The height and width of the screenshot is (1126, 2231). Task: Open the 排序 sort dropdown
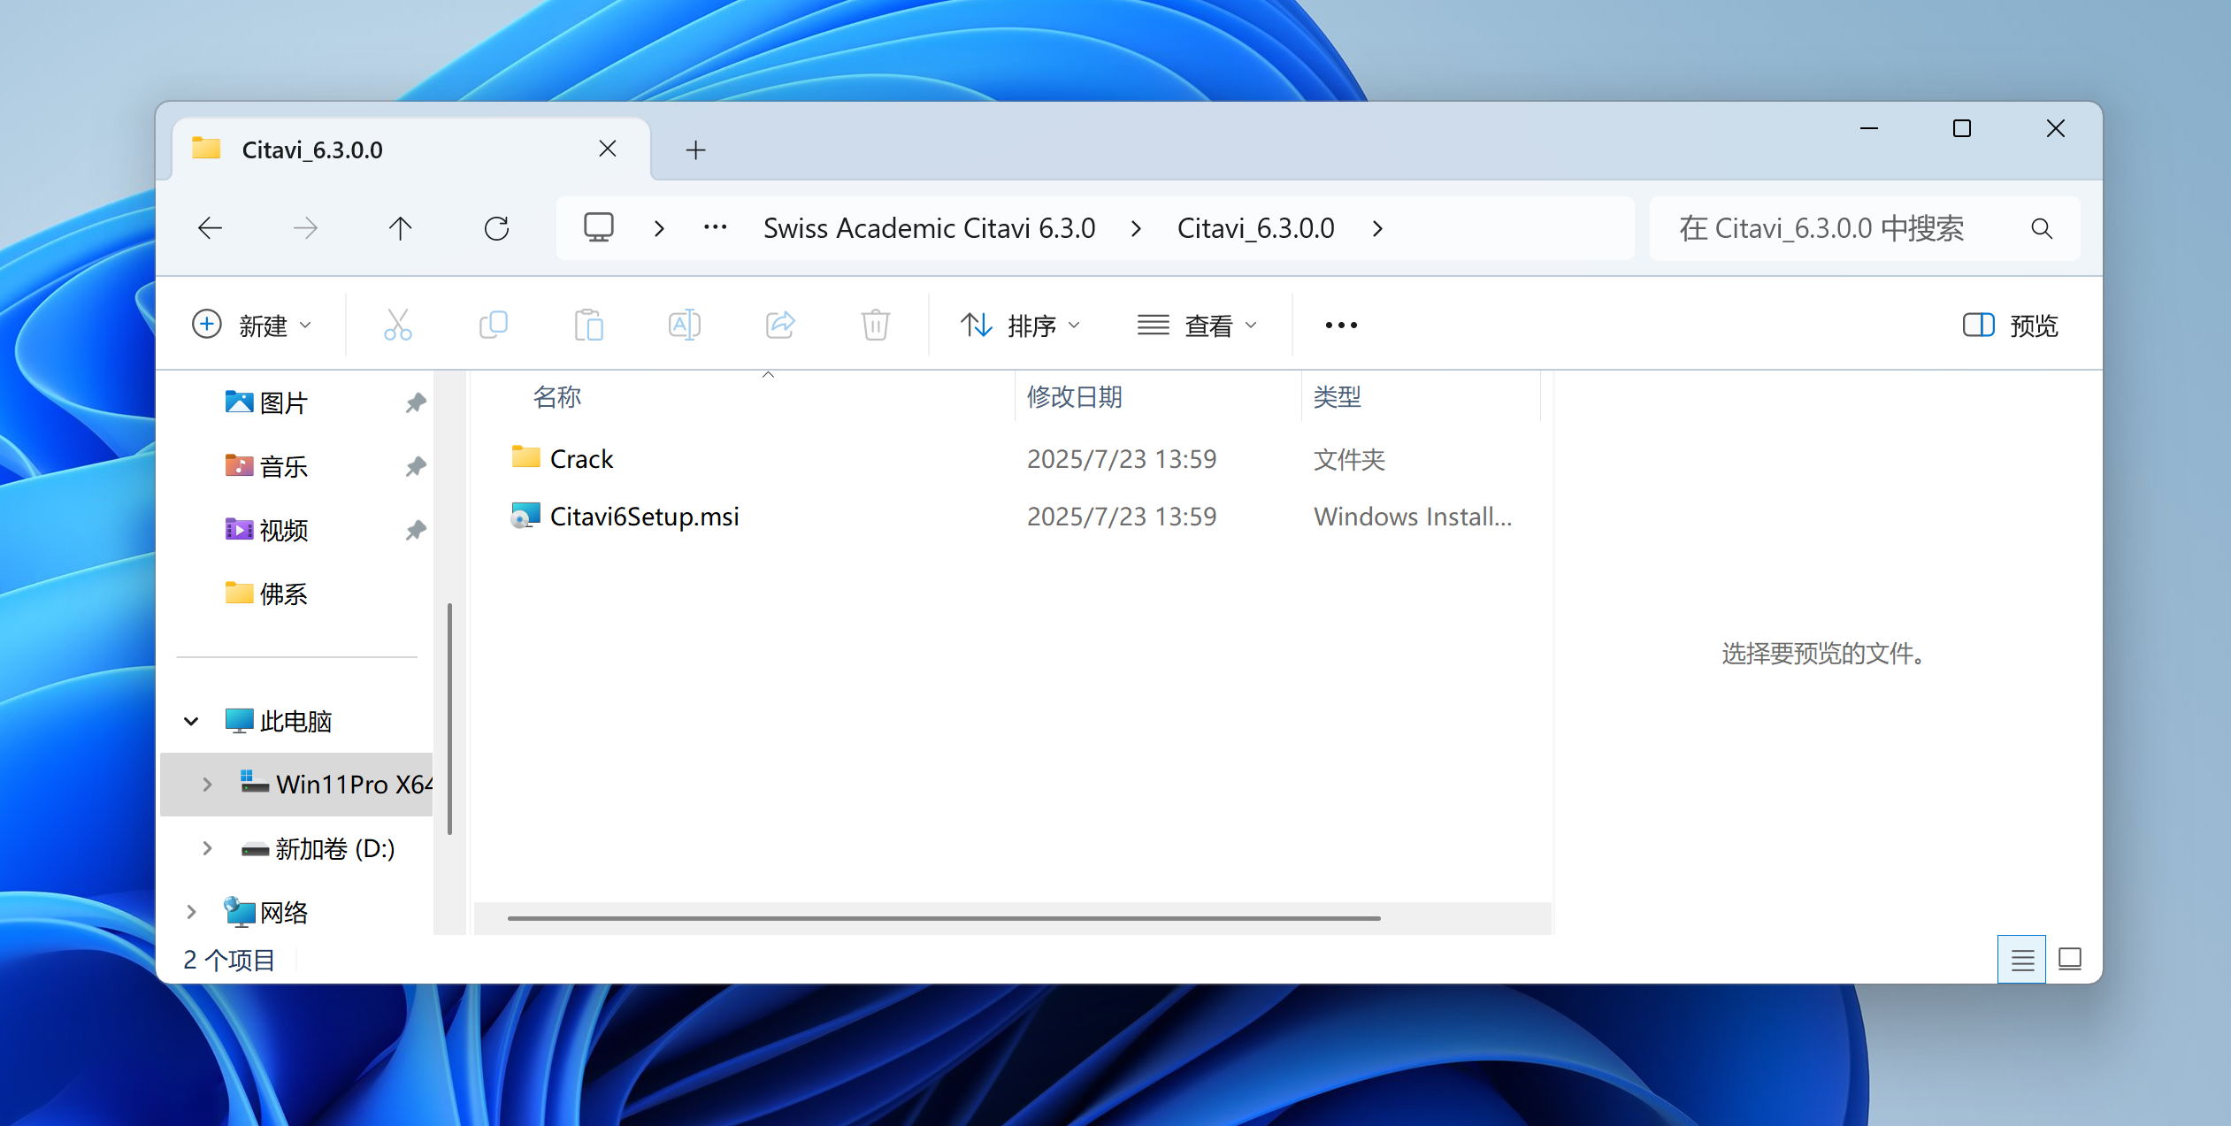click(x=1021, y=326)
